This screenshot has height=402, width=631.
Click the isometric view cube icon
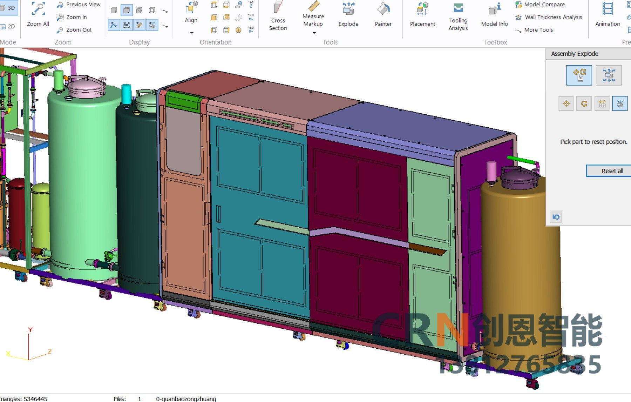(238, 30)
